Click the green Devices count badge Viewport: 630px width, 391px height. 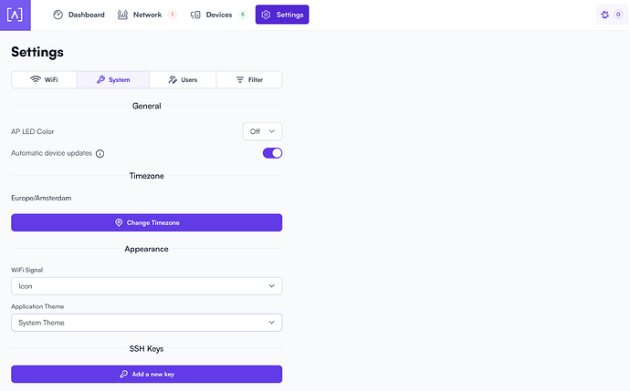coord(243,15)
